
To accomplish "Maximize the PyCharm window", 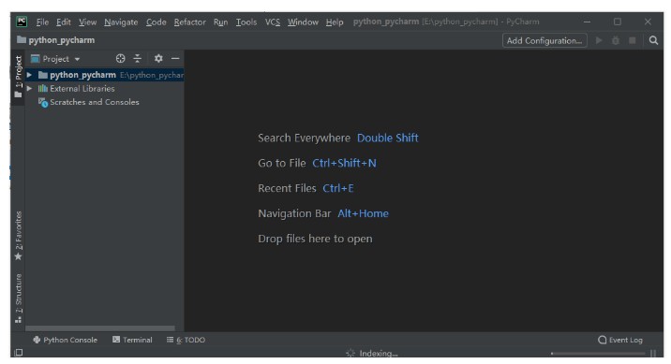I will tap(617, 22).
